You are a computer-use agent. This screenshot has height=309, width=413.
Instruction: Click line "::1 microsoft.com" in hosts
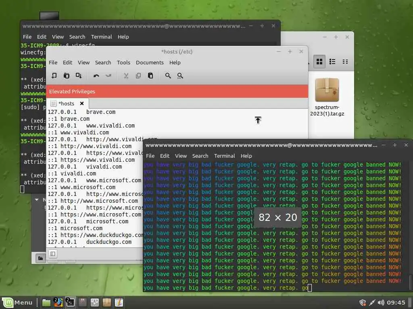(x=75, y=228)
